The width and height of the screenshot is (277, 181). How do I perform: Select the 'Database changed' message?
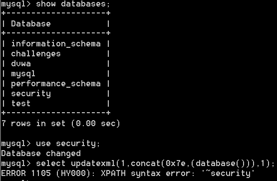point(41,153)
